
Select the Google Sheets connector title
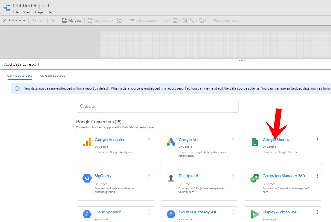coord(276,140)
